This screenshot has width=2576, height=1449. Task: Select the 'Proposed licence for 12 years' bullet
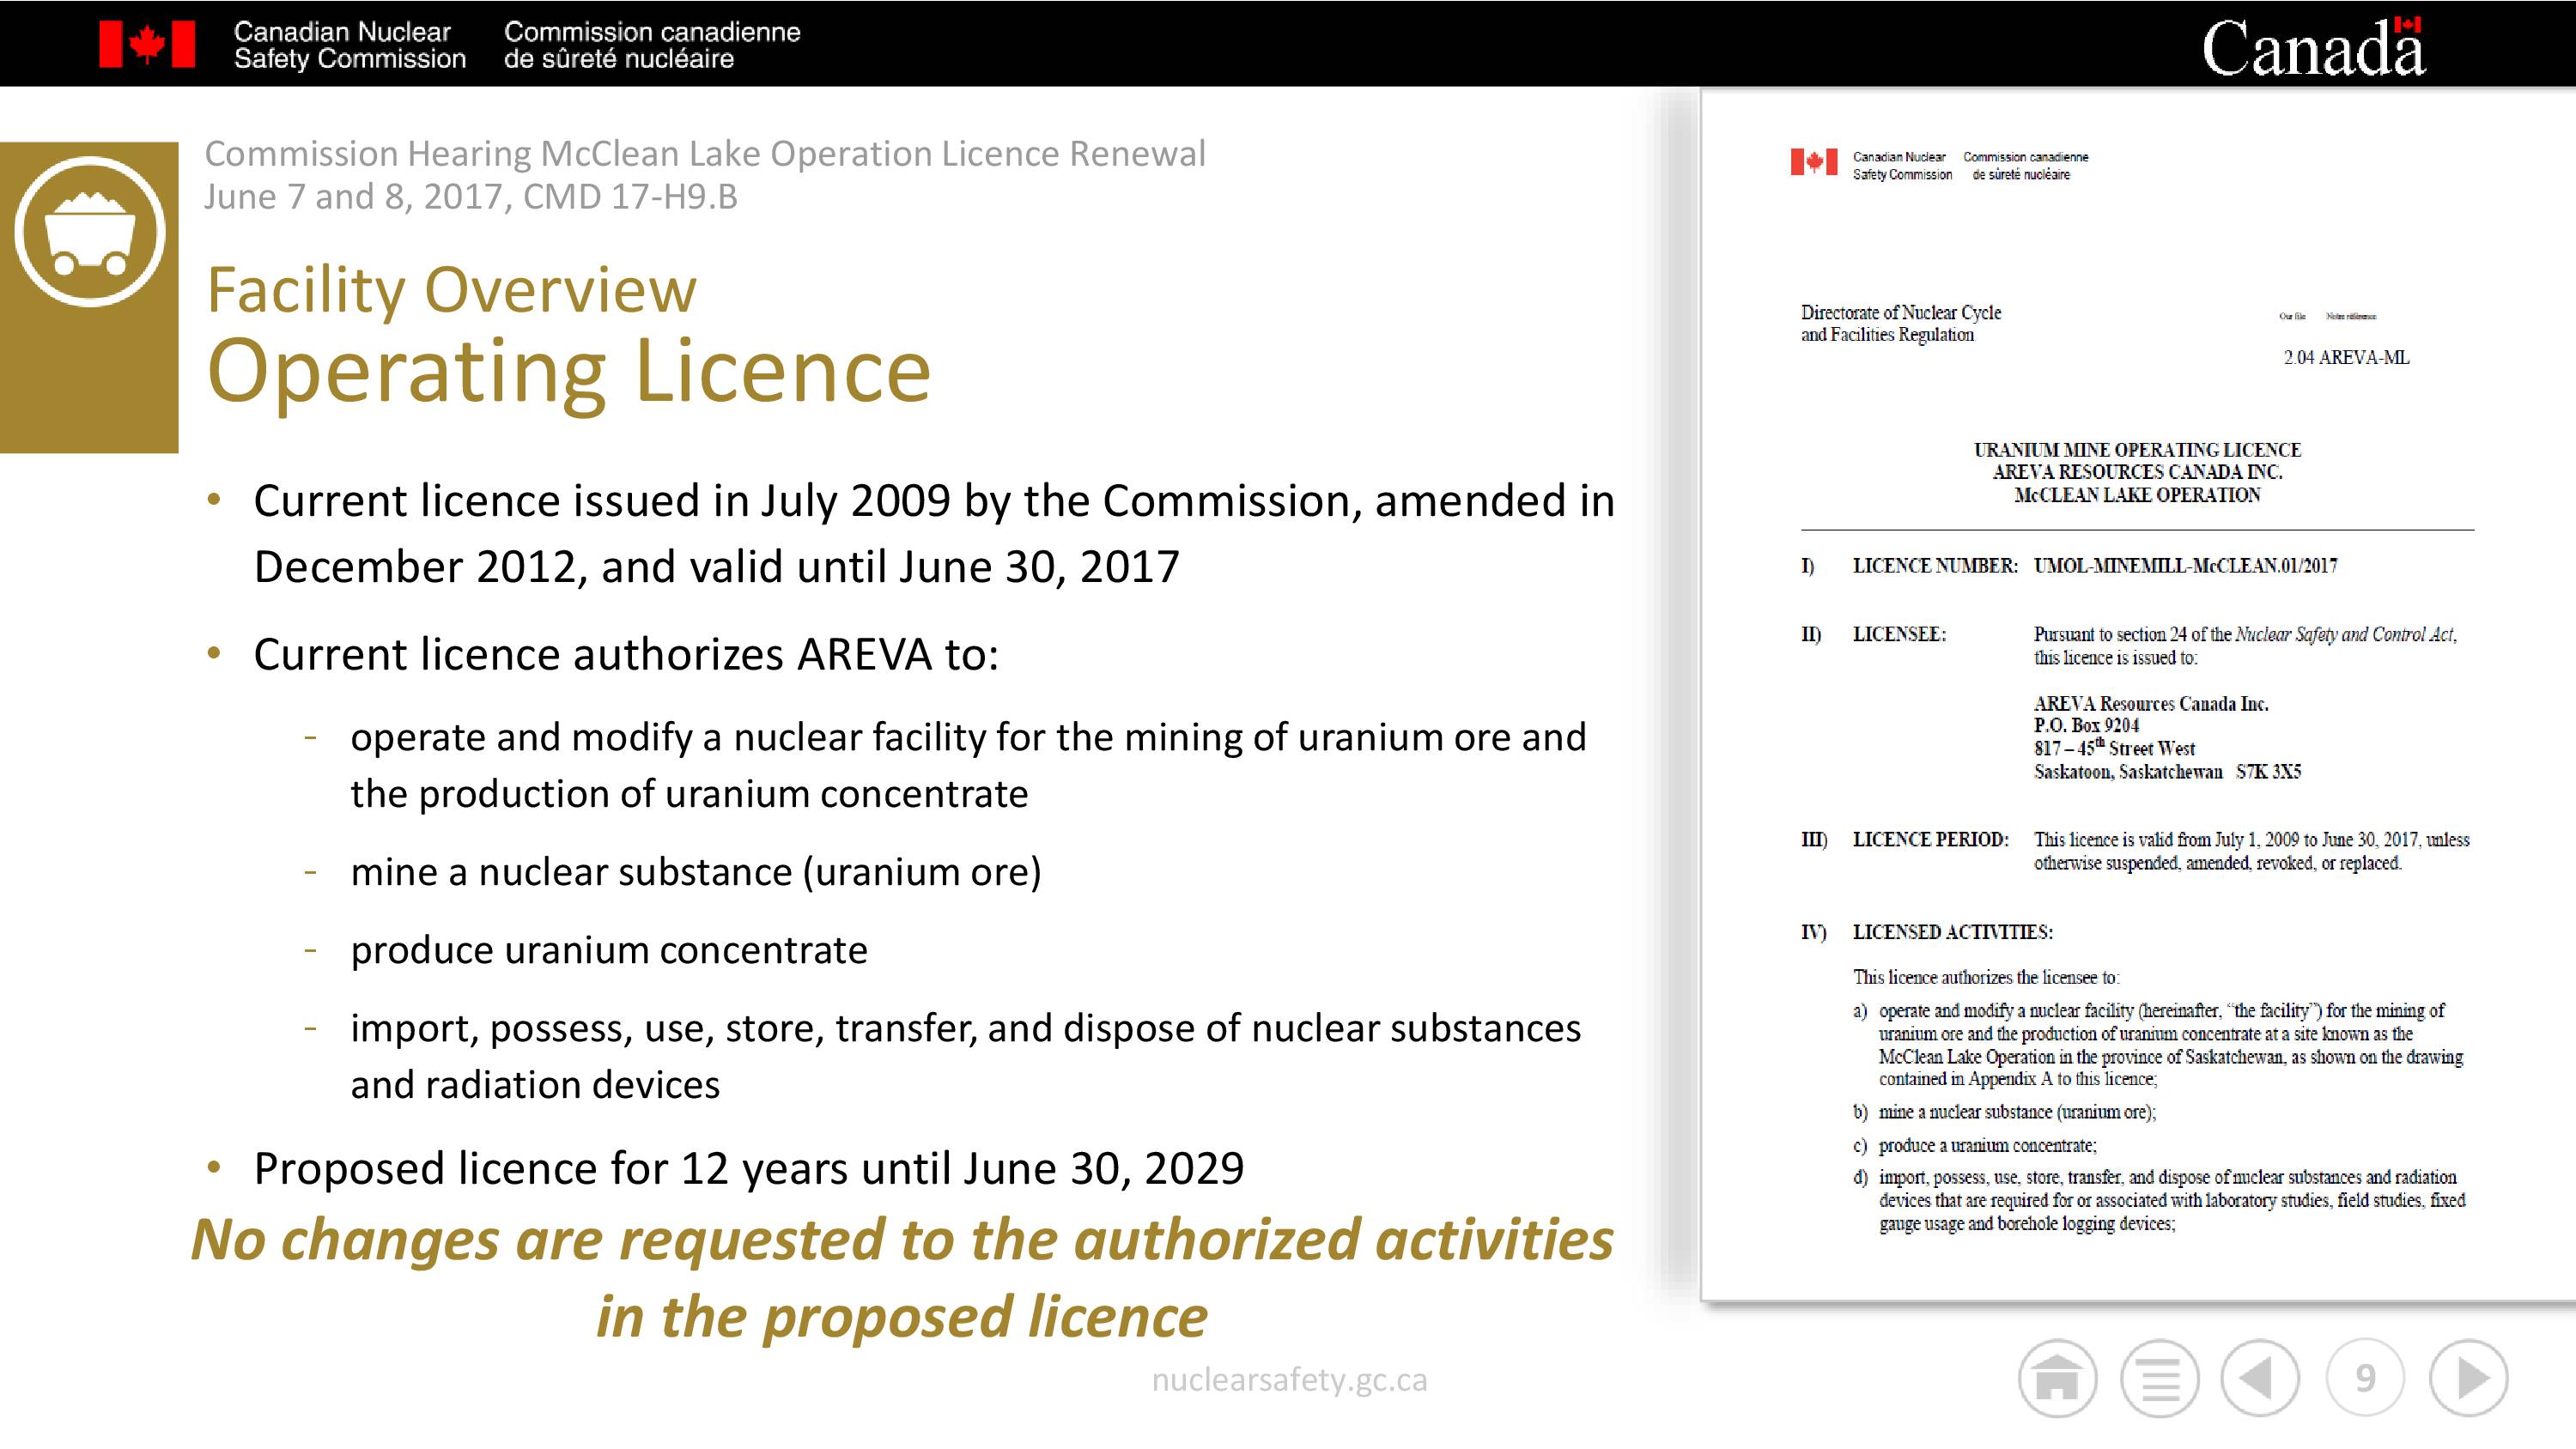pos(749,1168)
